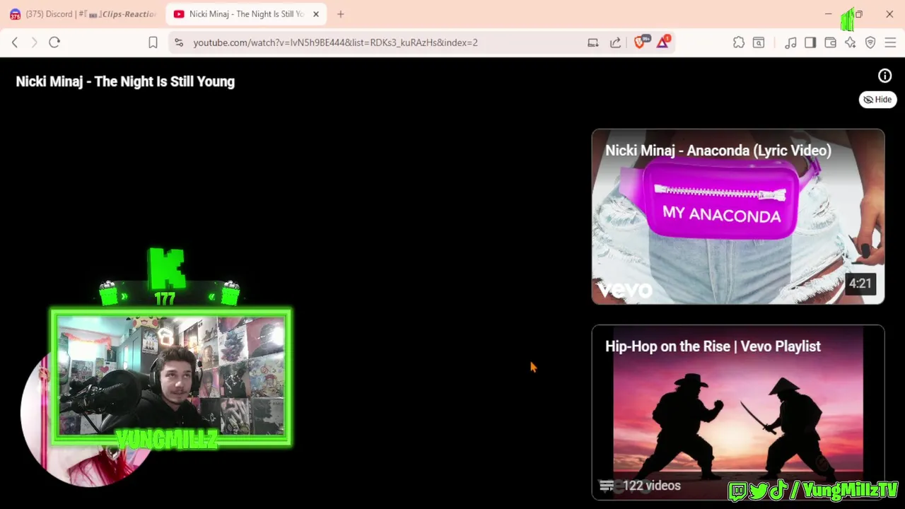The width and height of the screenshot is (905, 509).
Task: Click the video title The Night Is Still Young
Action: pos(125,81)
